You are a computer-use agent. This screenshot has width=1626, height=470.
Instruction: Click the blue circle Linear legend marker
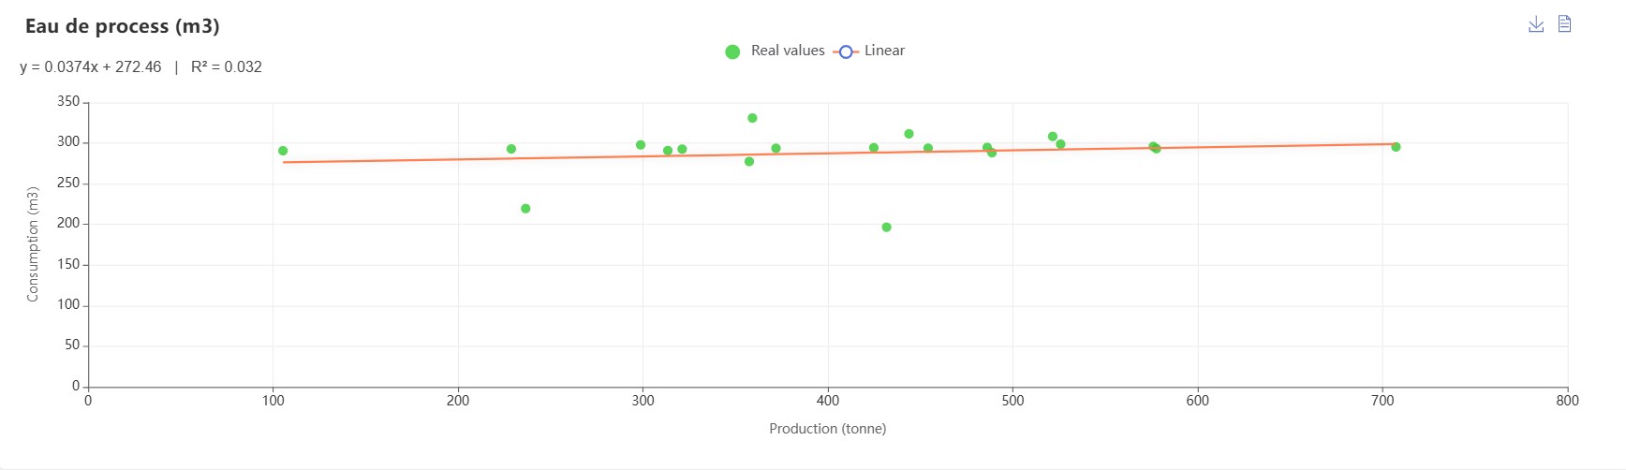click(846, 51)
